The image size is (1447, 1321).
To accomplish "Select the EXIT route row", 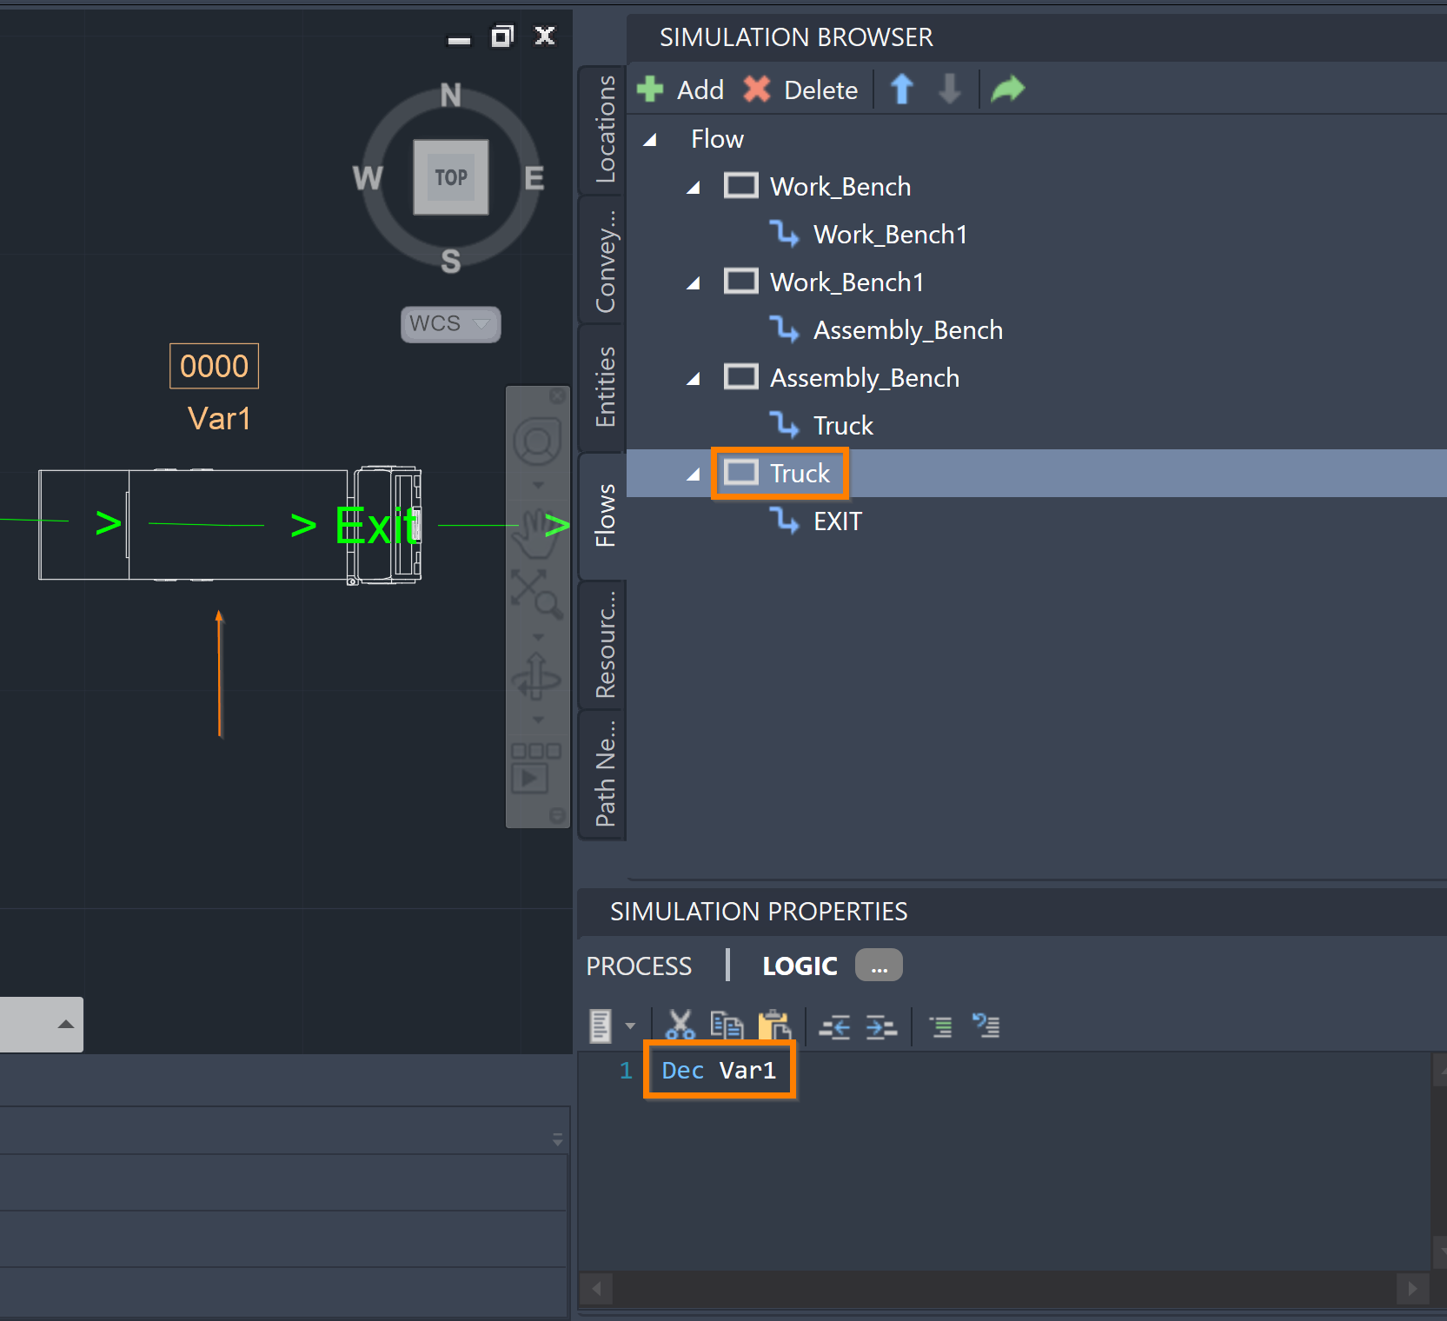I will (1037, 521).
